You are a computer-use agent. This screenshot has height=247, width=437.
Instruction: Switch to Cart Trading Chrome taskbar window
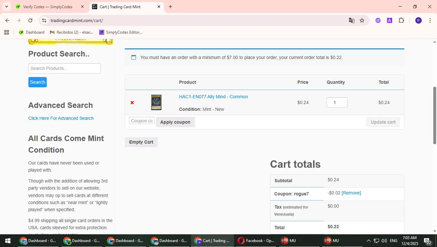(x=212, y=241)
